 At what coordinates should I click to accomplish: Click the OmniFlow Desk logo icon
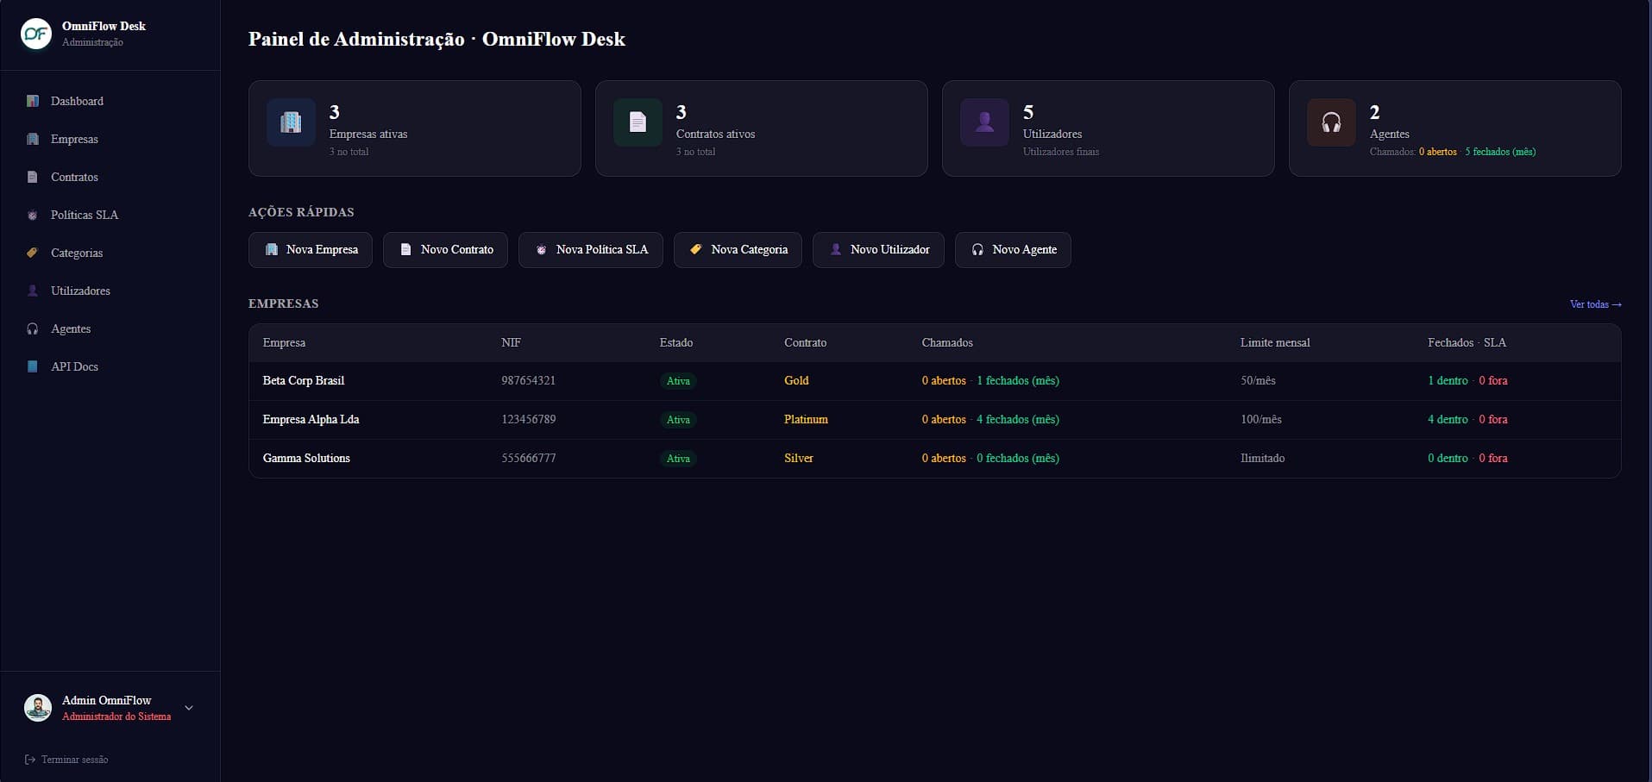[35, 34]
